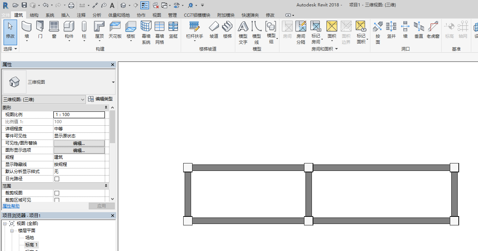Click the 按面 opening by face tool
This screenshot has width=478, height=251.
(378, 32)
